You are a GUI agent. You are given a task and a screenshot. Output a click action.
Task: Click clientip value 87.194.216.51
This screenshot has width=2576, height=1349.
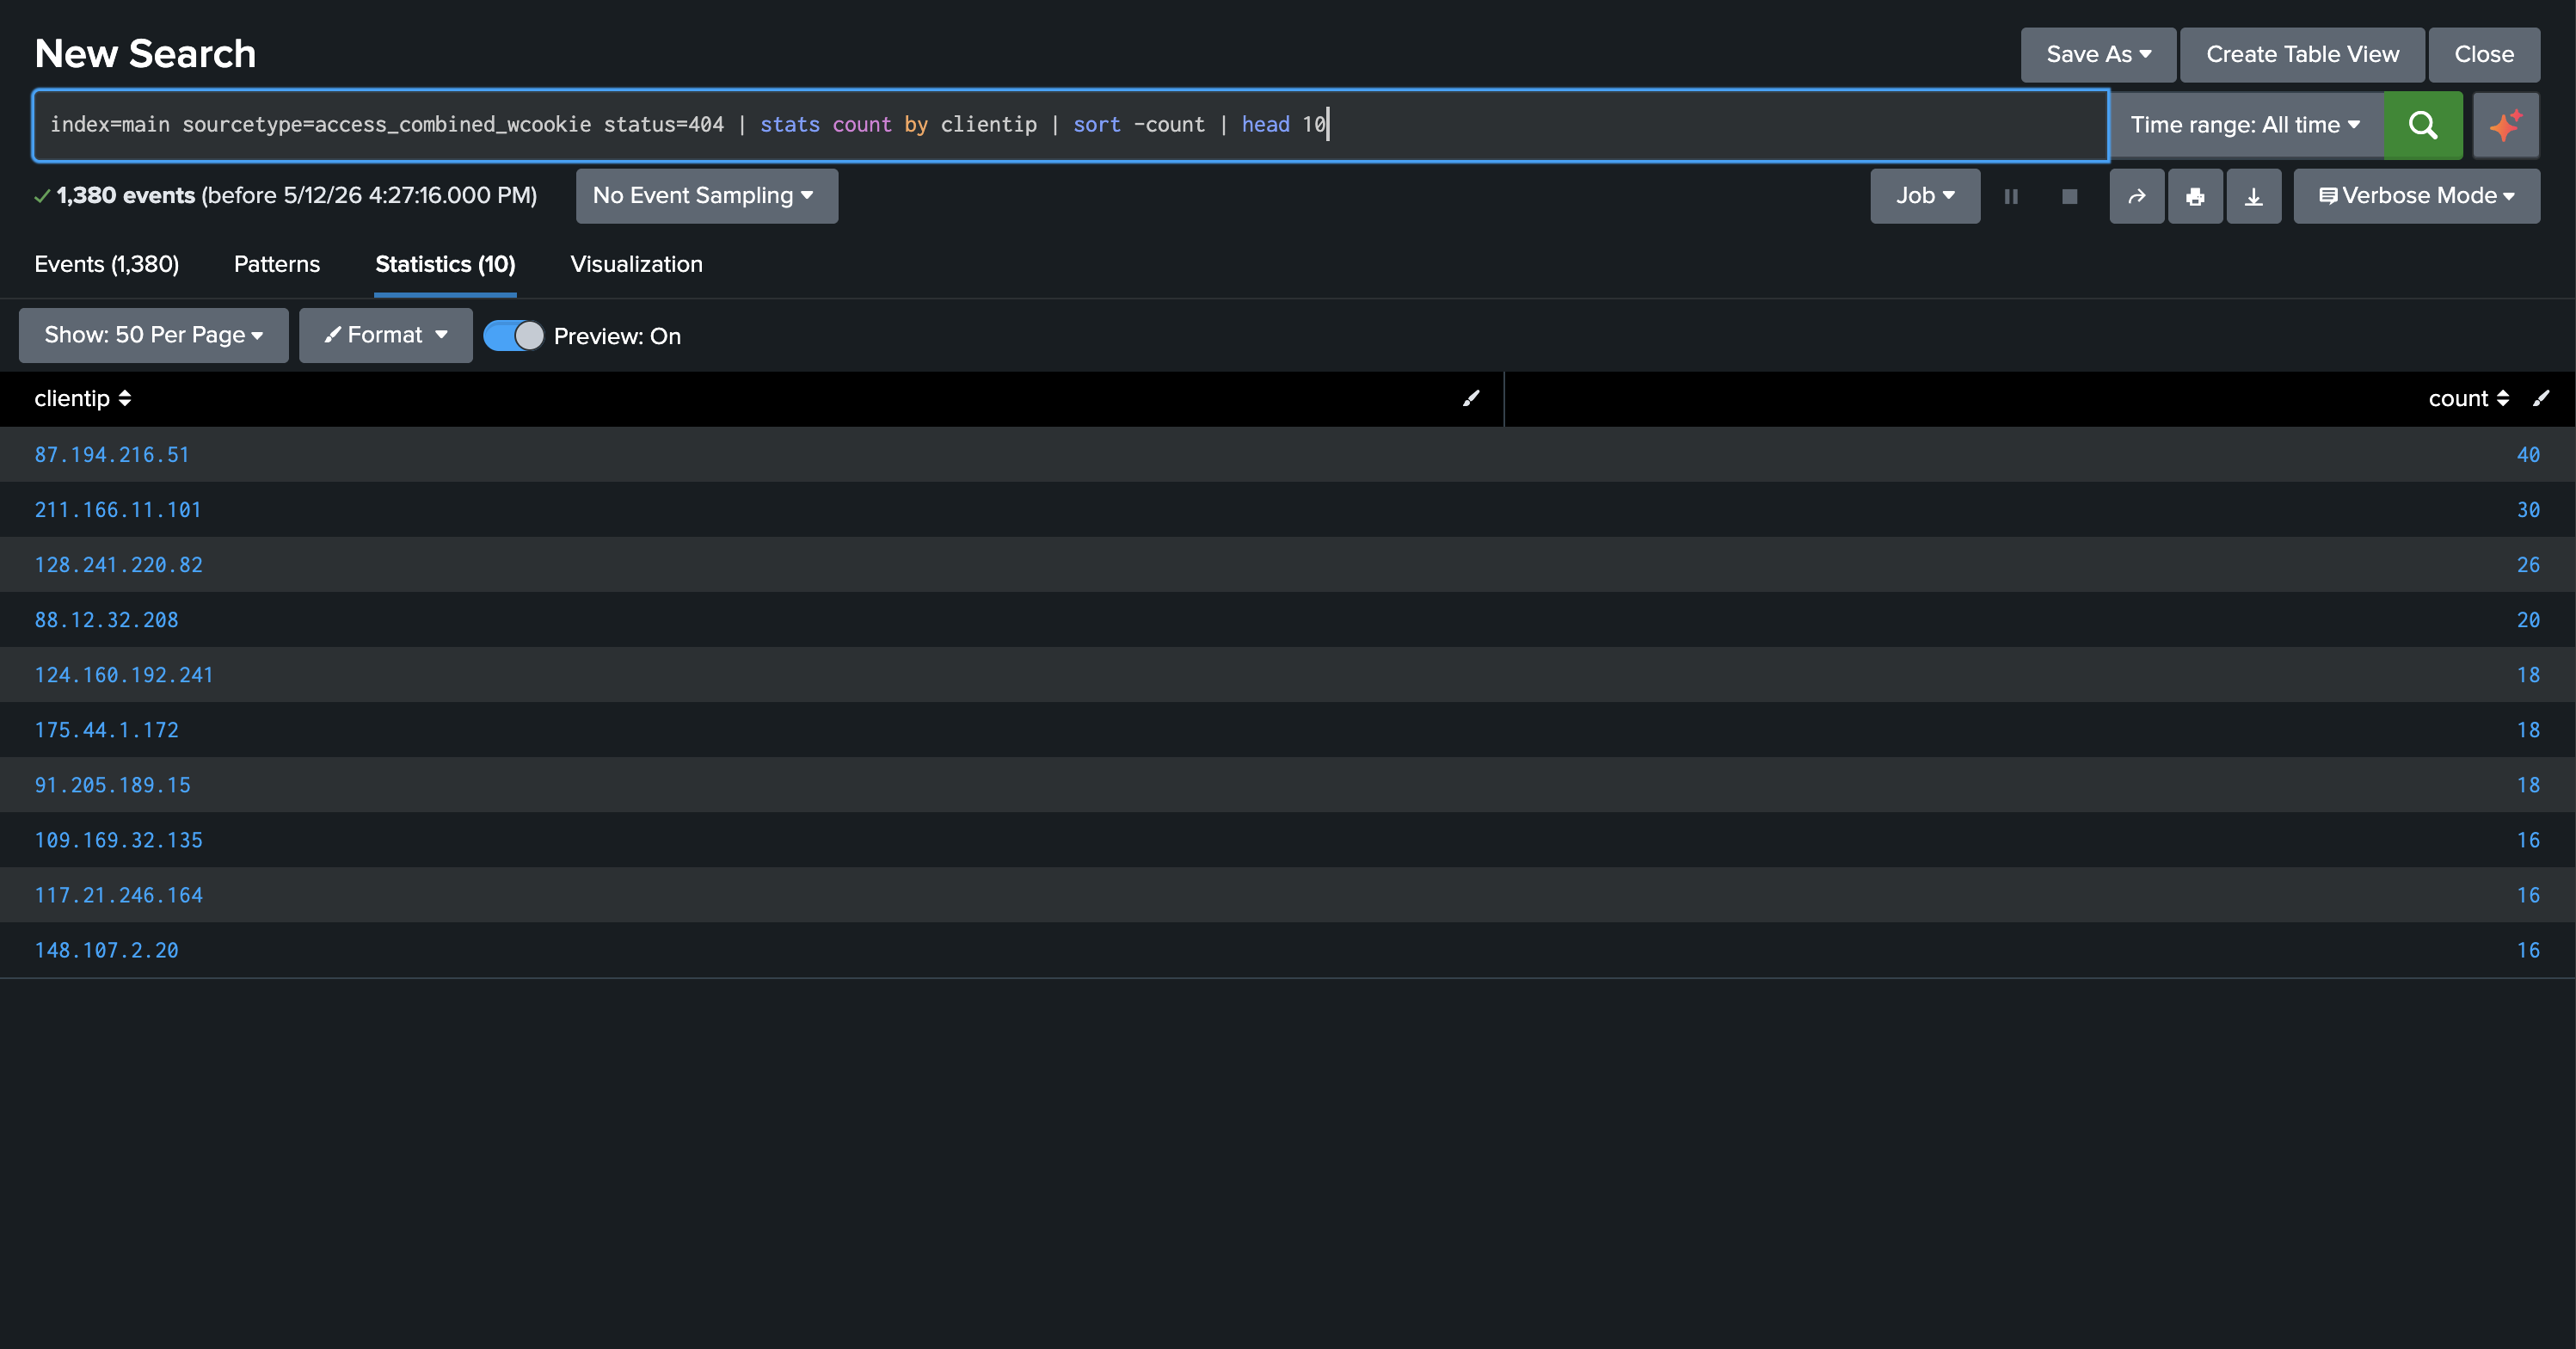[112, 455]
